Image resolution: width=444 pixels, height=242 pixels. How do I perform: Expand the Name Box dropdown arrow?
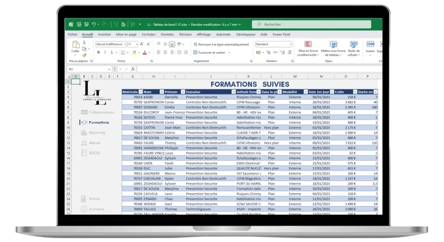tap(109, 69)
